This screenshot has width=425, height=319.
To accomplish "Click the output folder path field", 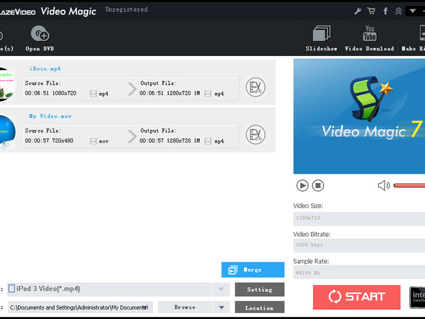I will pos(80,307).
